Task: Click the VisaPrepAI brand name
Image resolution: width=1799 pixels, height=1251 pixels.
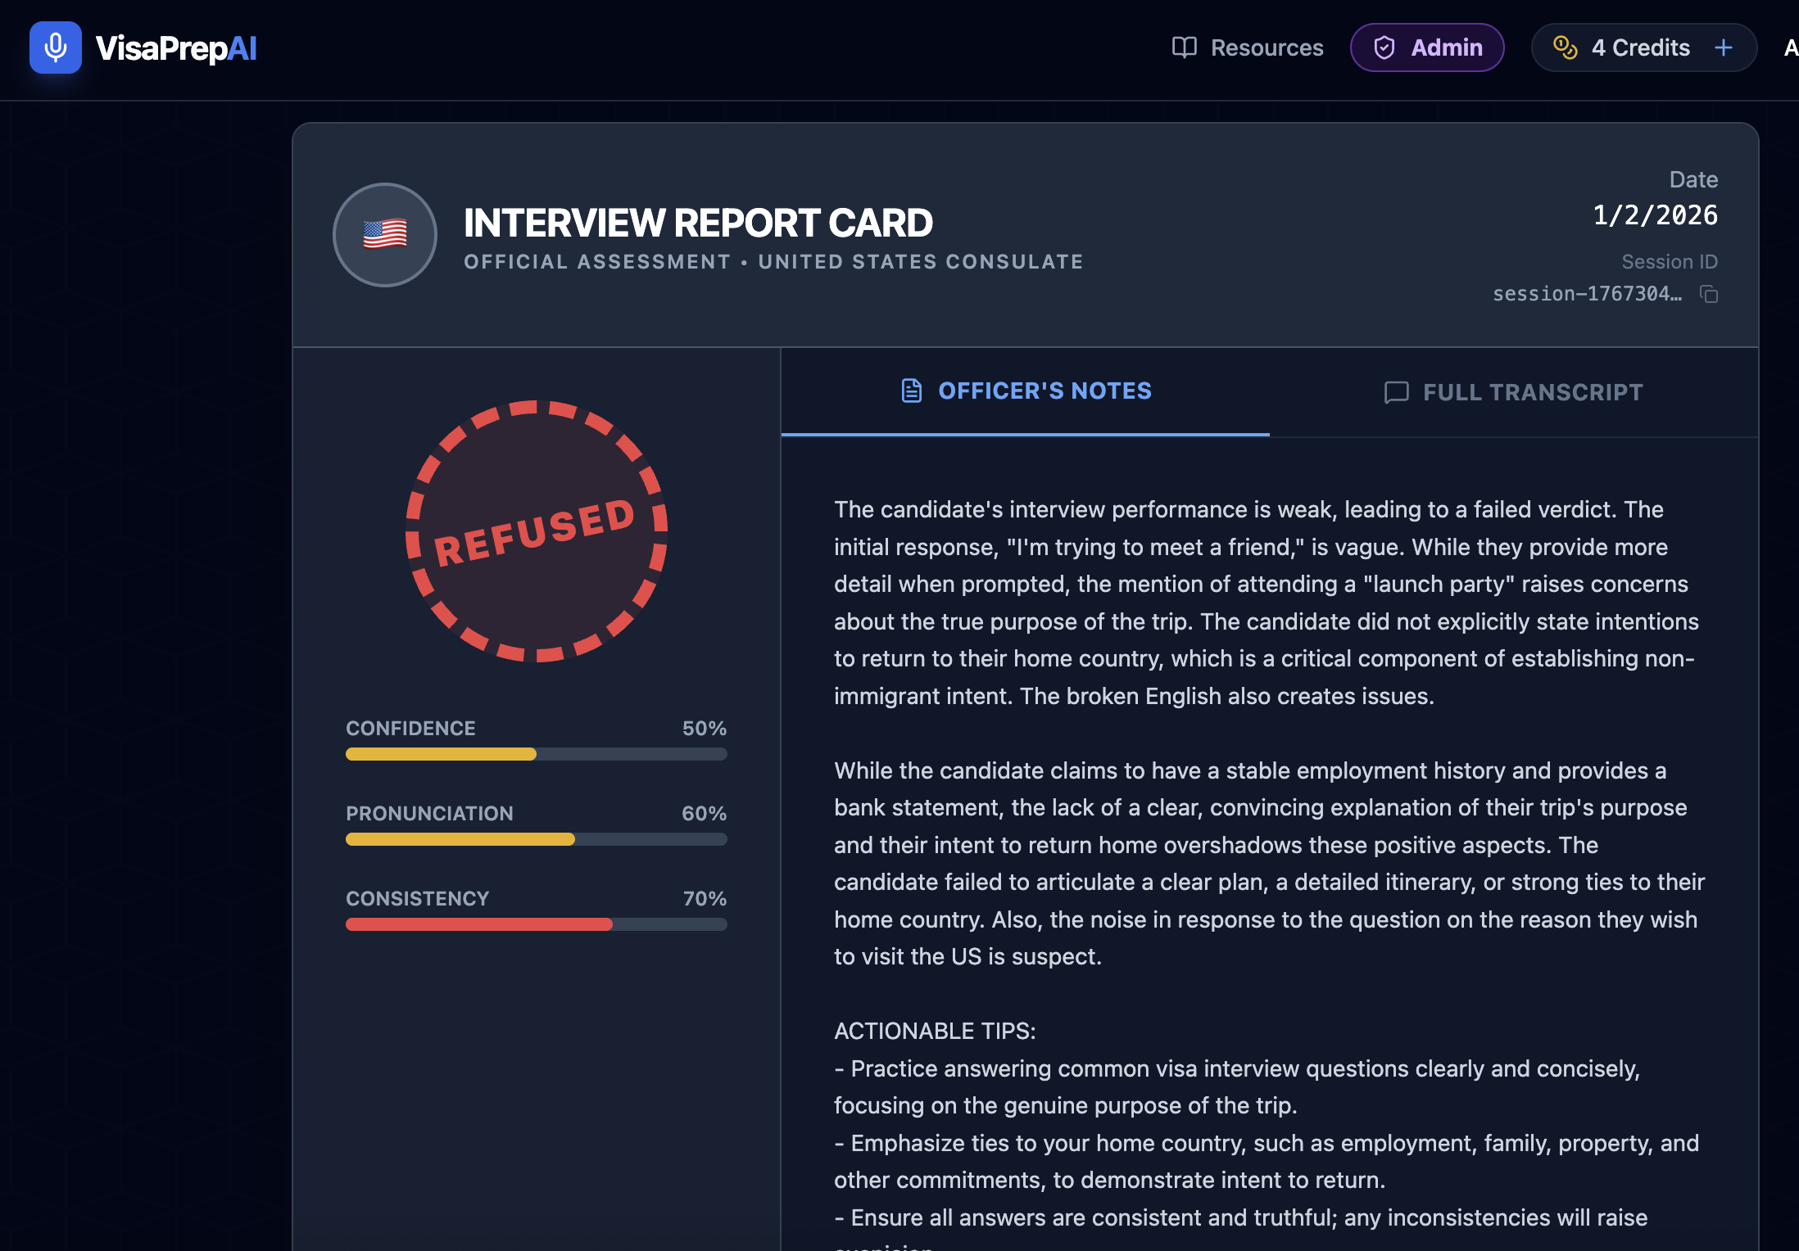Action: pyautogui.click(x=176, y=47)
